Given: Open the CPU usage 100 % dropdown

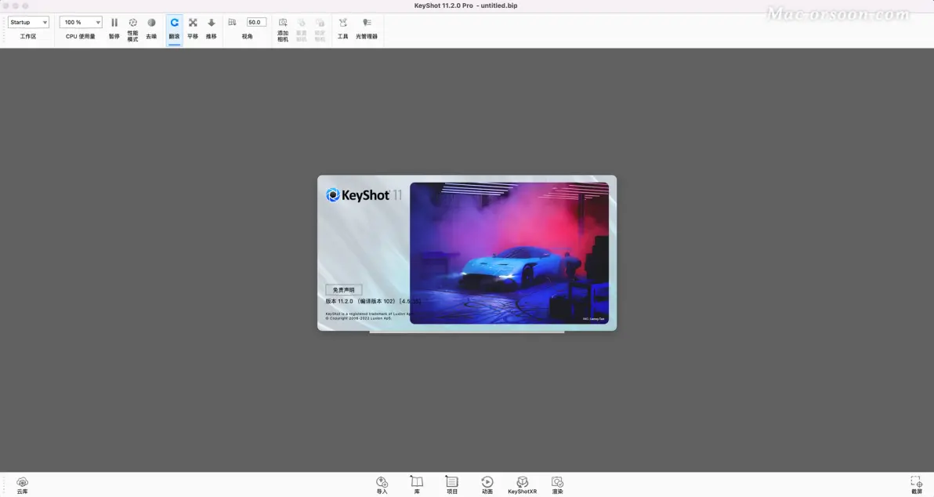Looking at the screenshot, I should (81, 22).
